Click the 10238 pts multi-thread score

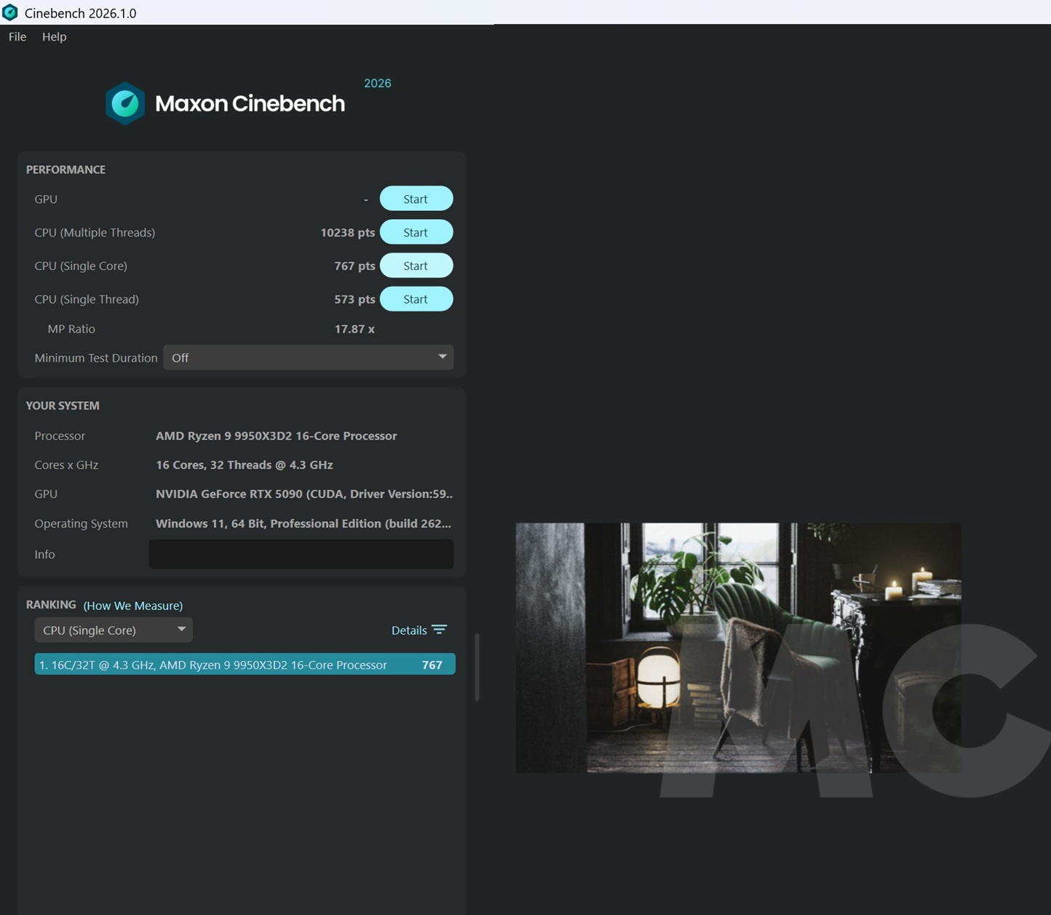(x=347, y=232)
